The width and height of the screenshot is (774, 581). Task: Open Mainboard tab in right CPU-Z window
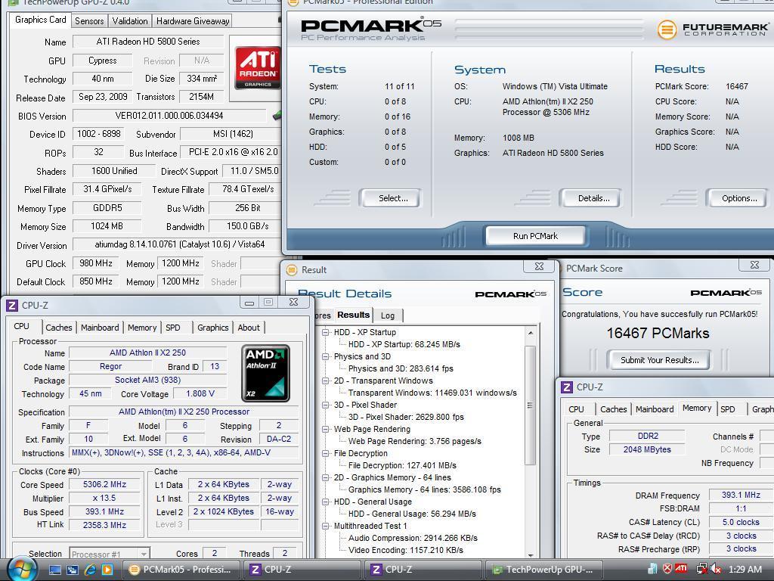655,409
